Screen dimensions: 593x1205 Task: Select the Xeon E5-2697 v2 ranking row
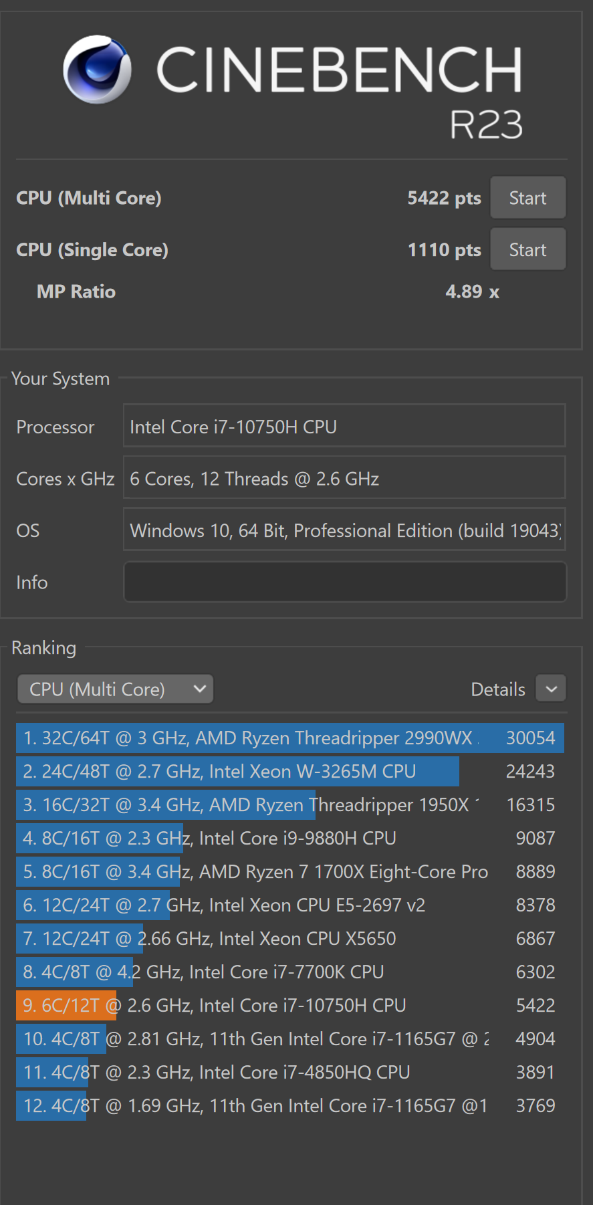coord(289,905)
